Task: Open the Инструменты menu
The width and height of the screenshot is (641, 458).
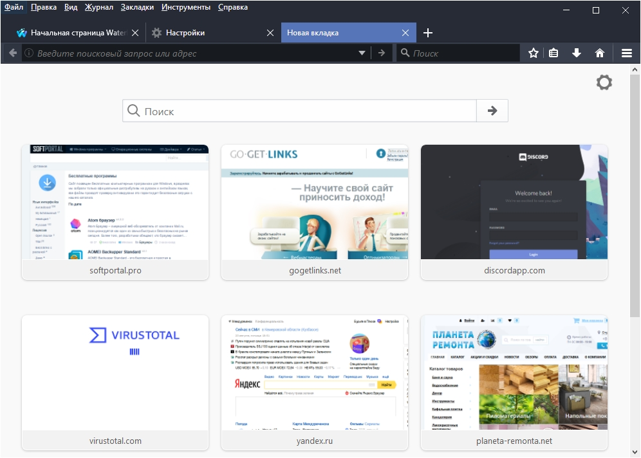Action: [185, 7]
